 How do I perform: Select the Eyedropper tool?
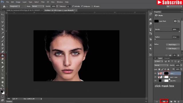(x=3, y=33)
